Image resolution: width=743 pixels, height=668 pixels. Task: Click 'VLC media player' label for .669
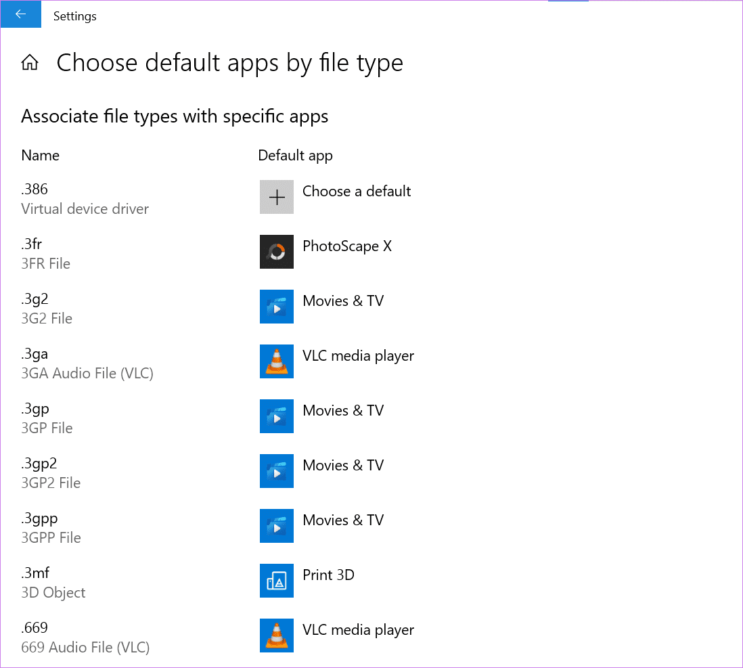coord(358,630)
